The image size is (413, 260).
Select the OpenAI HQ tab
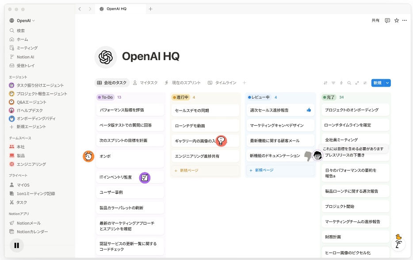(x=120, y=9)
